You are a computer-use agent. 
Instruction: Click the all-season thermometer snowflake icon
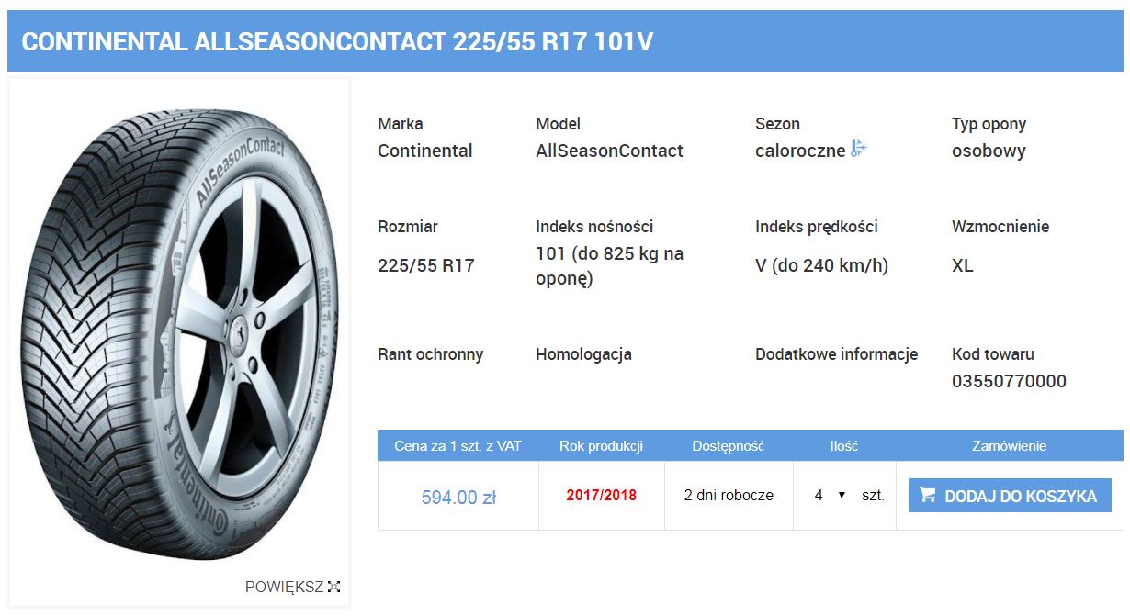[x=858, y=149]
